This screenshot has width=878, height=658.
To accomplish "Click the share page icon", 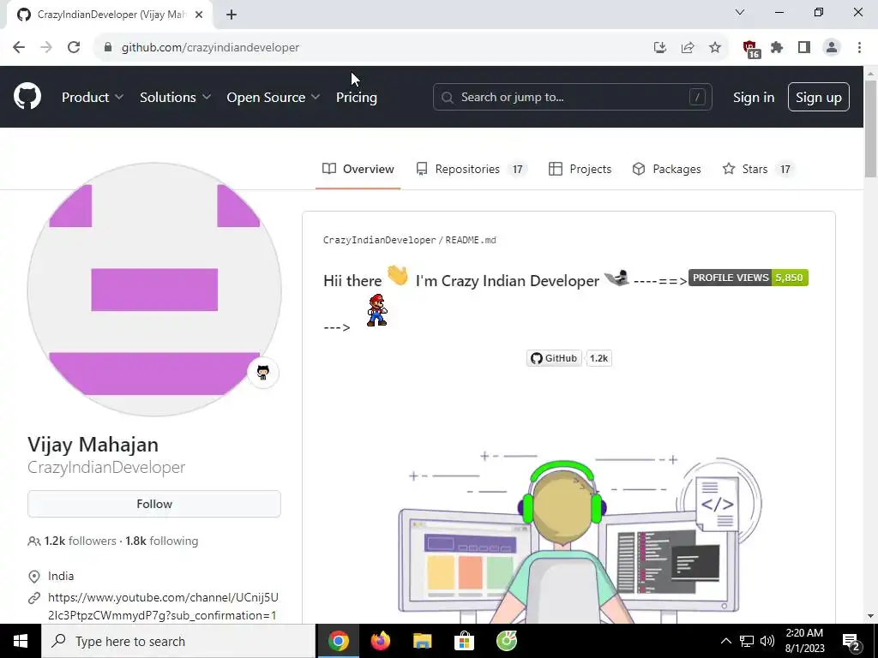I will (688, 48).
